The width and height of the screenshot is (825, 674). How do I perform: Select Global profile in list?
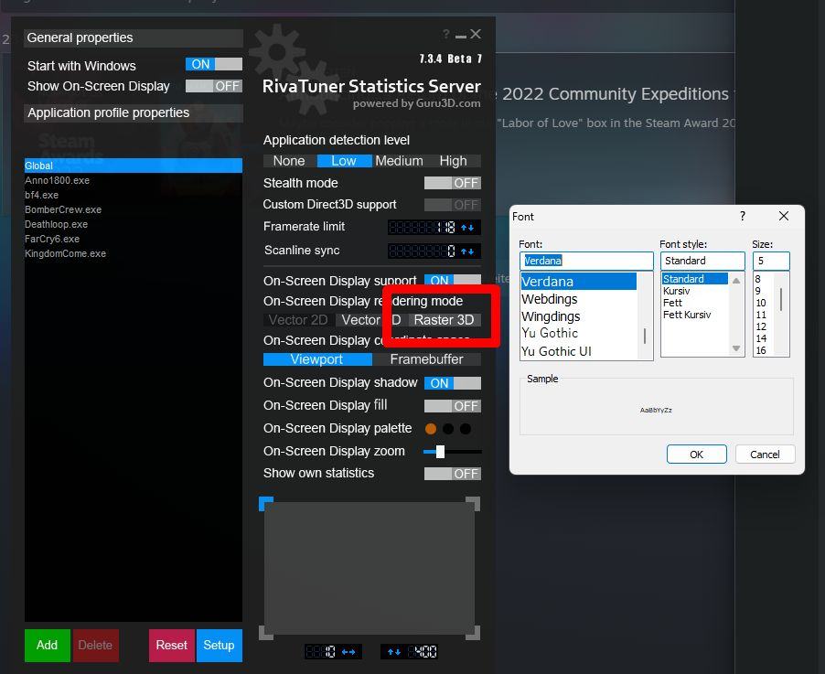click(134, 166)
